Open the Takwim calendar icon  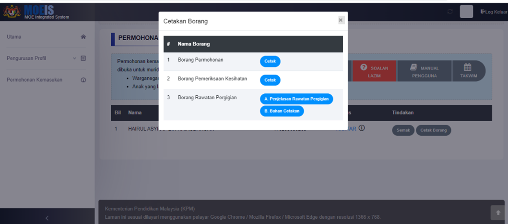coord(468,67)
